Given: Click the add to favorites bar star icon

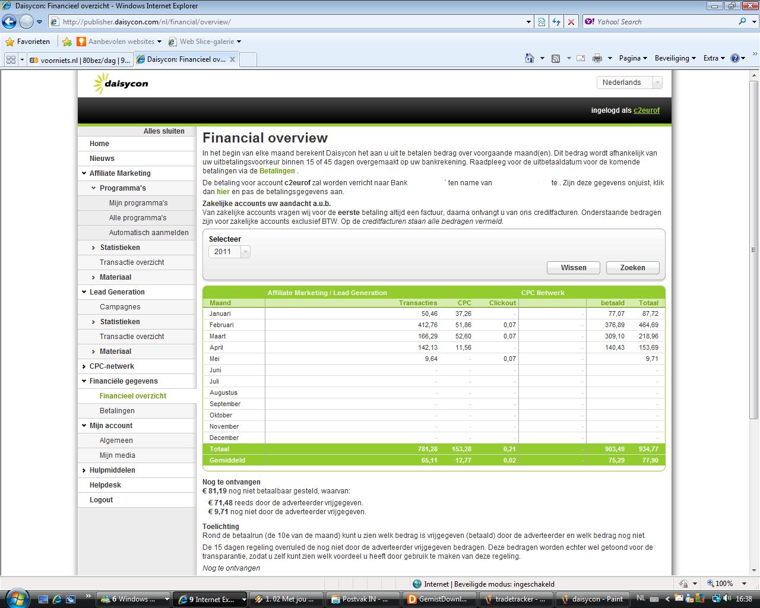Looking at the screenshot, I should point(67,42).
